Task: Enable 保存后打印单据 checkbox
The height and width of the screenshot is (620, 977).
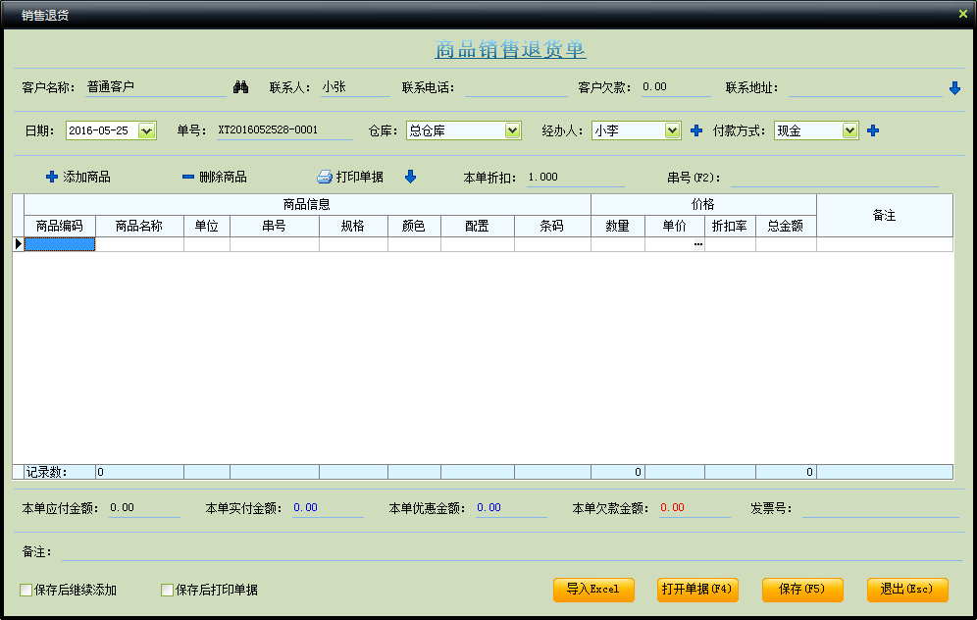Action: [x=167, y=590]
